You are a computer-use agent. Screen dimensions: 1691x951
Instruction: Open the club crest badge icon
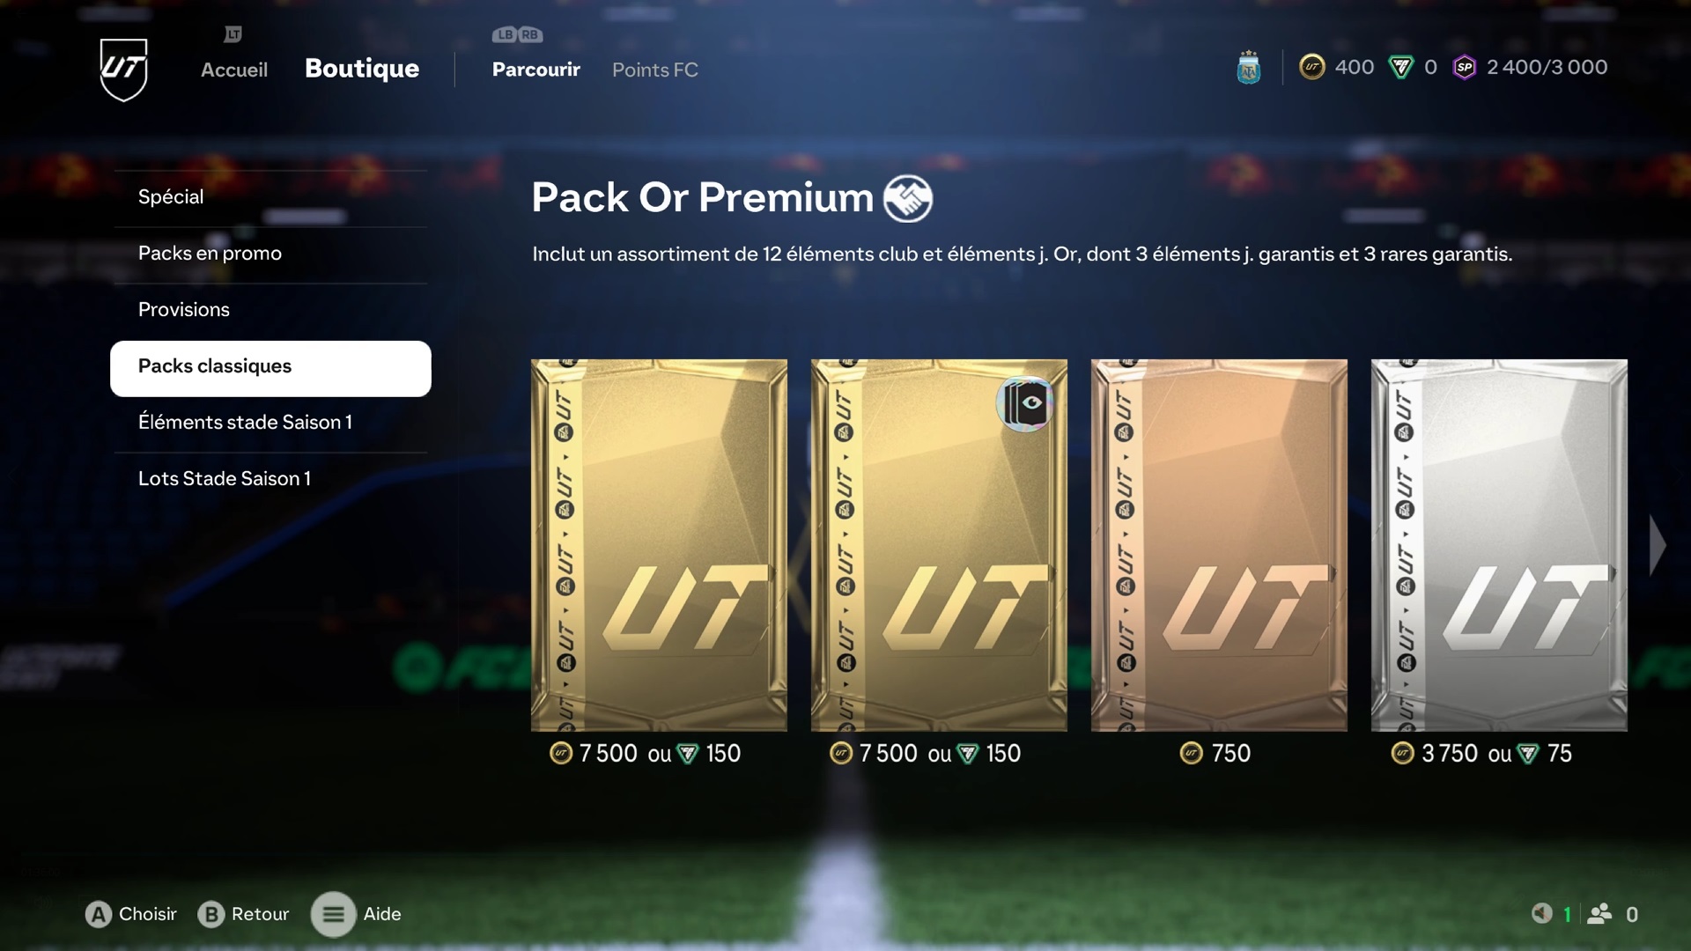point(1248,68)
